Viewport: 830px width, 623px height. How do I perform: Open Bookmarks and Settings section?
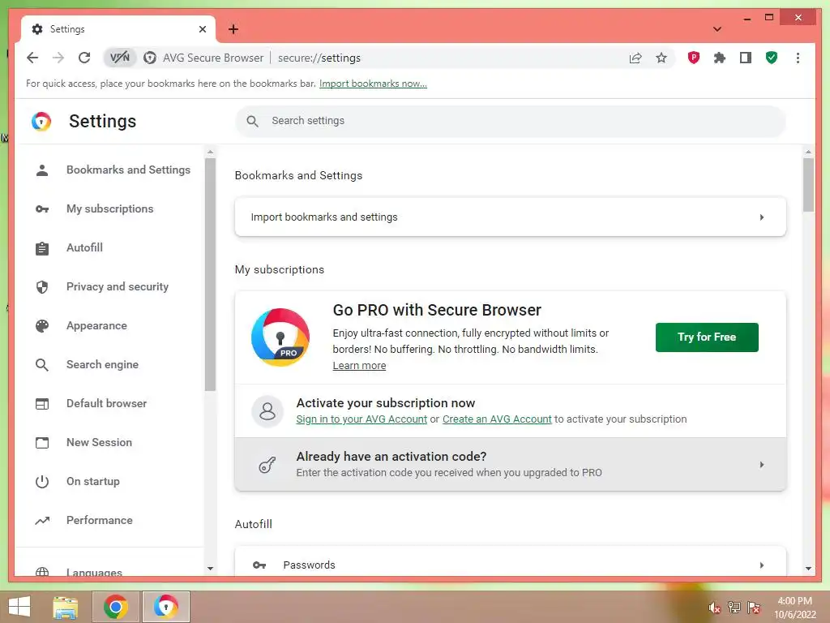coord(128,170)
